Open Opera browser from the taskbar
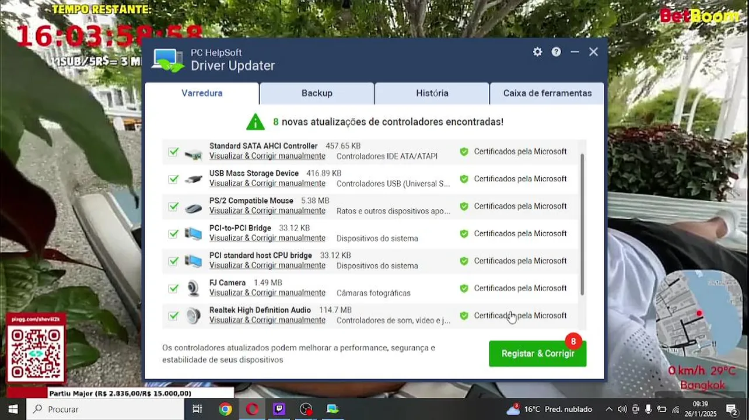Image resolution: width=749 pixels, height=420 pixels. 252,409
